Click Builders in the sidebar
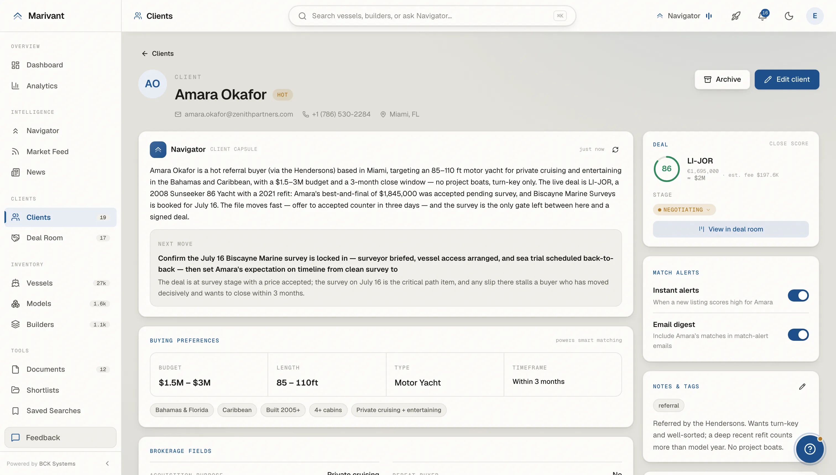The width and height of the screenshot is (836, 475). coord(61,324)
